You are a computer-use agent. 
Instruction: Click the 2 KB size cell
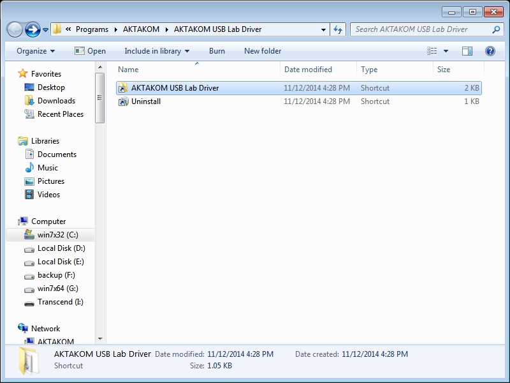[x=472, y=88]
